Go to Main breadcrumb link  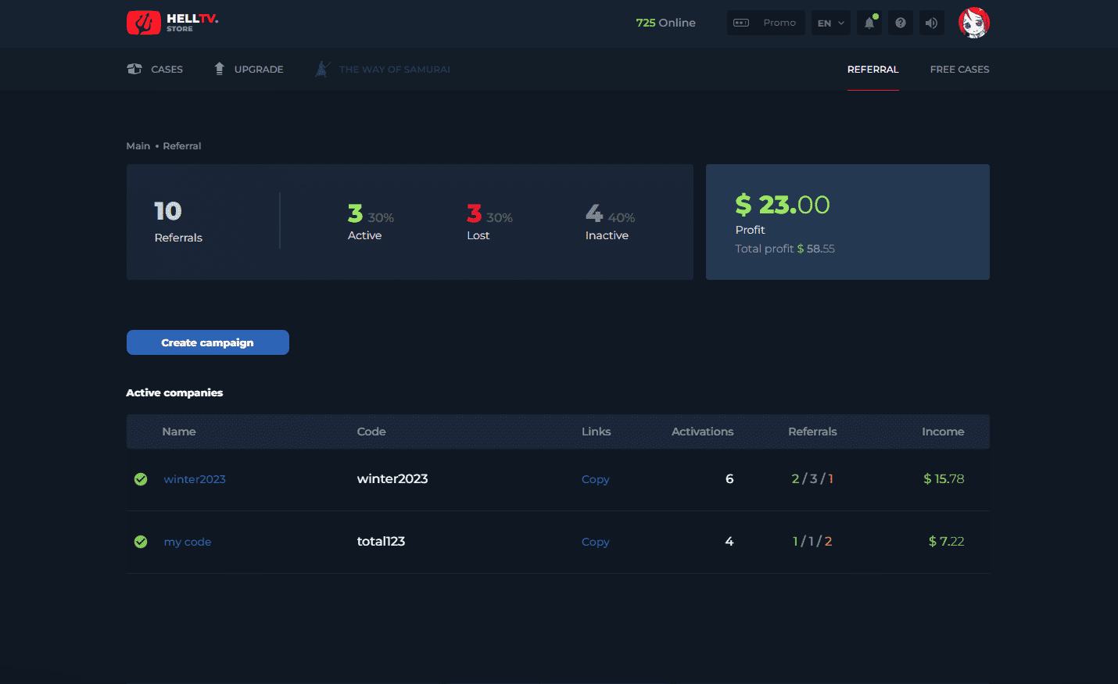[x=138, y=146]
